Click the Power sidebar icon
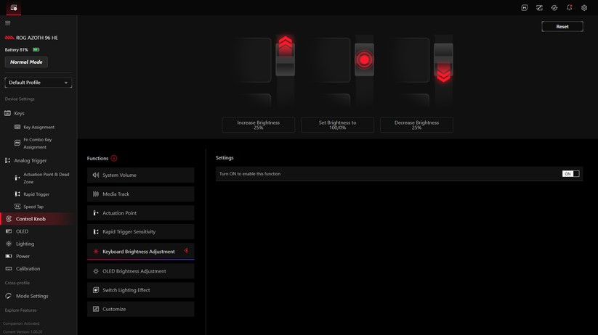The image size is (598, 335). coord(9,256)
